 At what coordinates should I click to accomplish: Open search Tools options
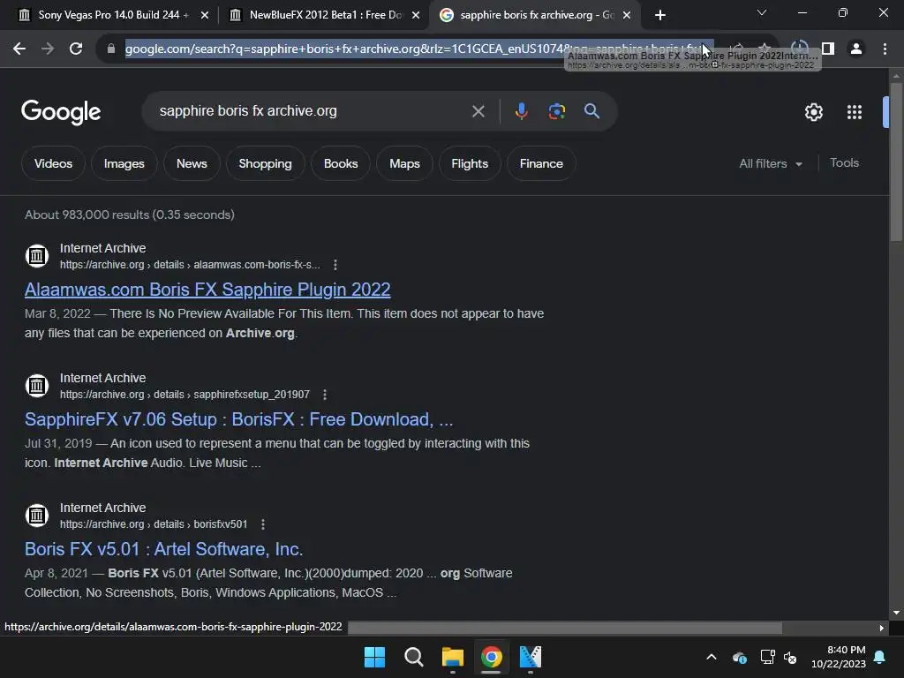coord(844,163)
